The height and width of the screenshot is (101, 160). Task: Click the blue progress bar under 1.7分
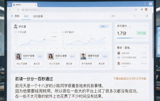click(x=132, y=38)
